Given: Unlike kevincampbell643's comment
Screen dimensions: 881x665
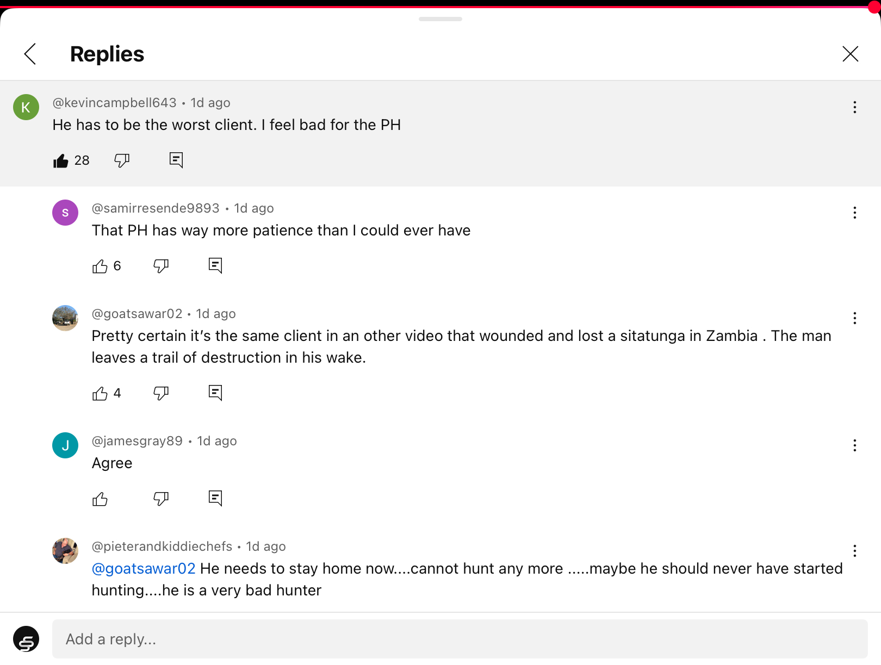Looking at the screenshot, I should click(x=61, y=160).
